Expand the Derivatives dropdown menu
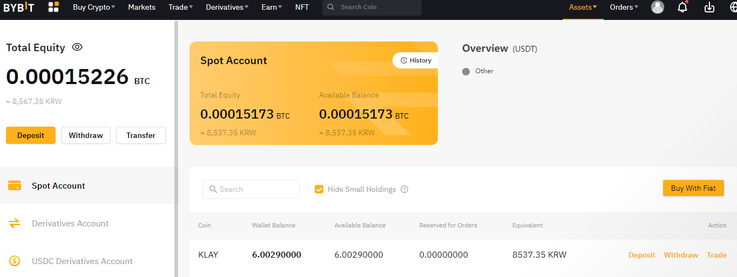Viewport: 737px width, 277px height. (227, 7)
